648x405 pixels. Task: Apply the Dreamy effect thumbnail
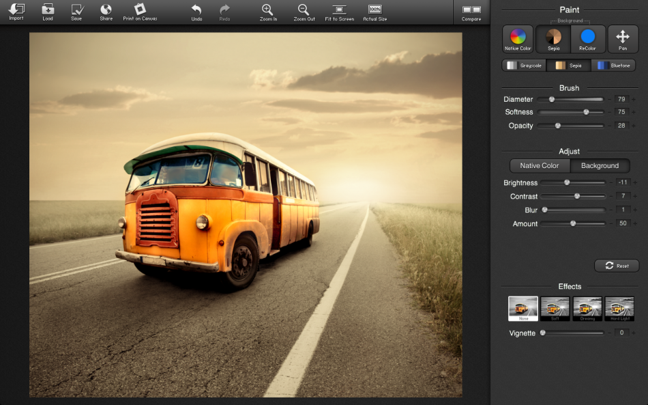pyautogui.click(x=587, y=309)
